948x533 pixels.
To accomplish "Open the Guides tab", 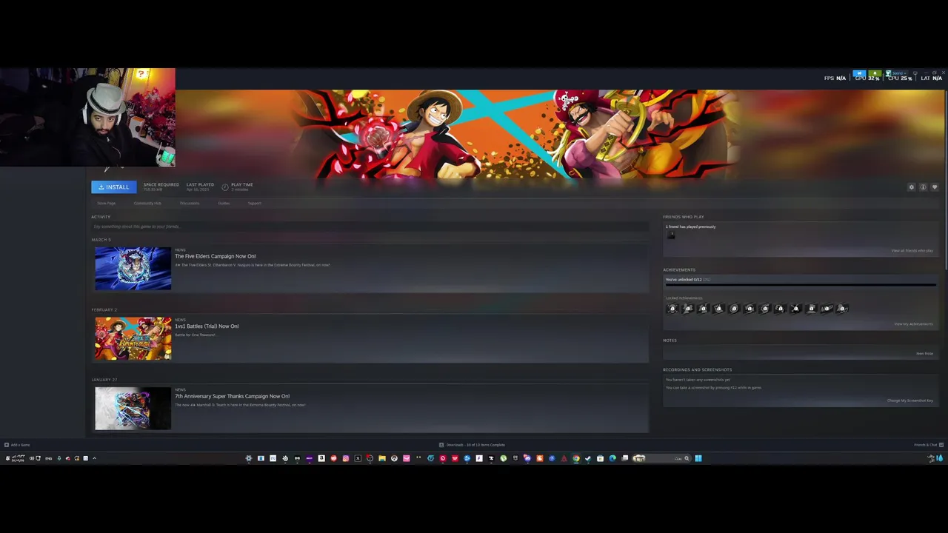I will tap(224, 203).
